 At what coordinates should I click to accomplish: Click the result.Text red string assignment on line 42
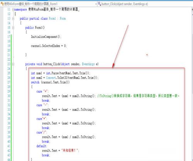point(61,151)
